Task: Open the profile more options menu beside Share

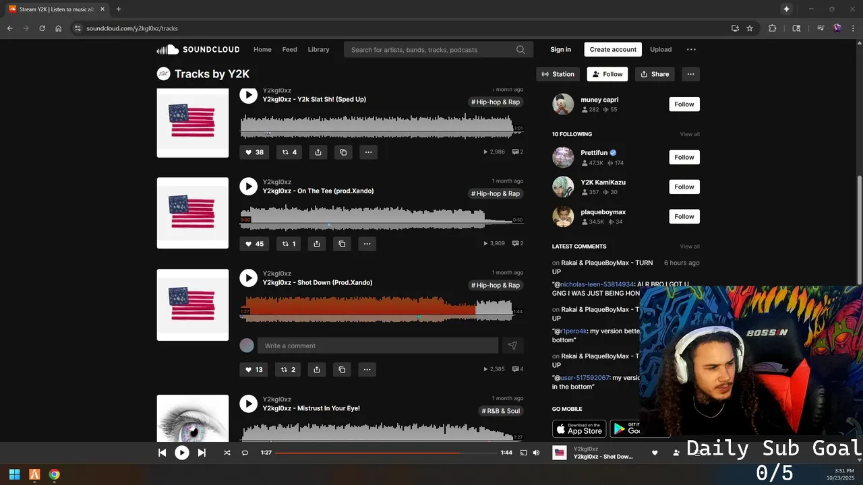Action: click(x=690, y=74)
